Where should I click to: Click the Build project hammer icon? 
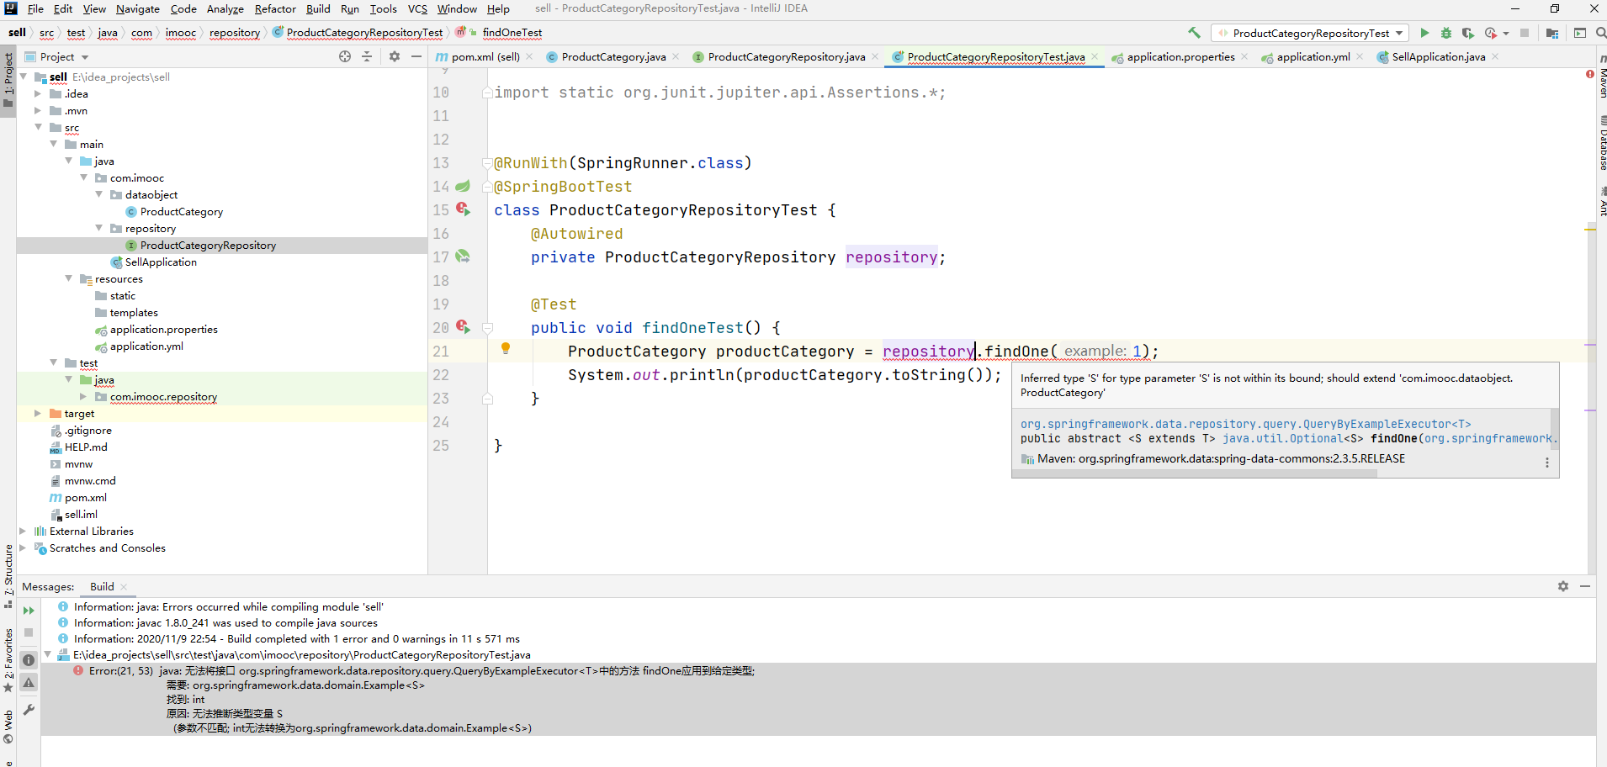pyautogui.click(x=1194, y=33)
